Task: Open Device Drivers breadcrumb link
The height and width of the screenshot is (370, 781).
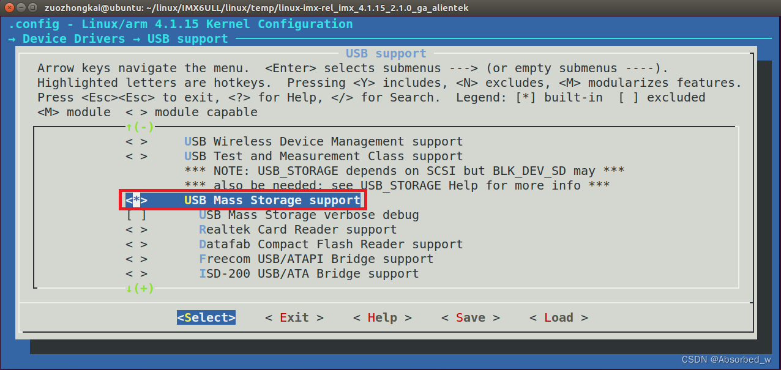Action: point(69,39)
